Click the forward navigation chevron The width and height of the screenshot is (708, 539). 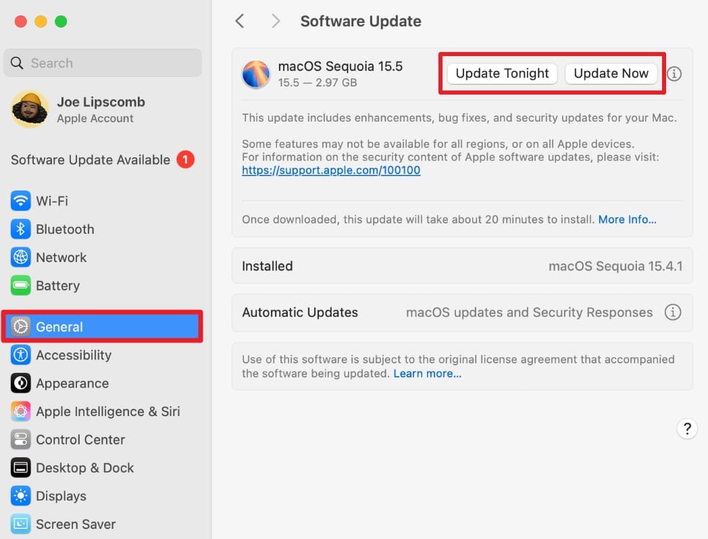click(276, 21)
